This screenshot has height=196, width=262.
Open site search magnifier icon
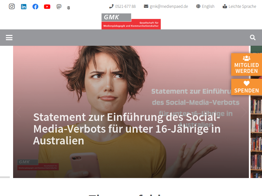point(253,38)
